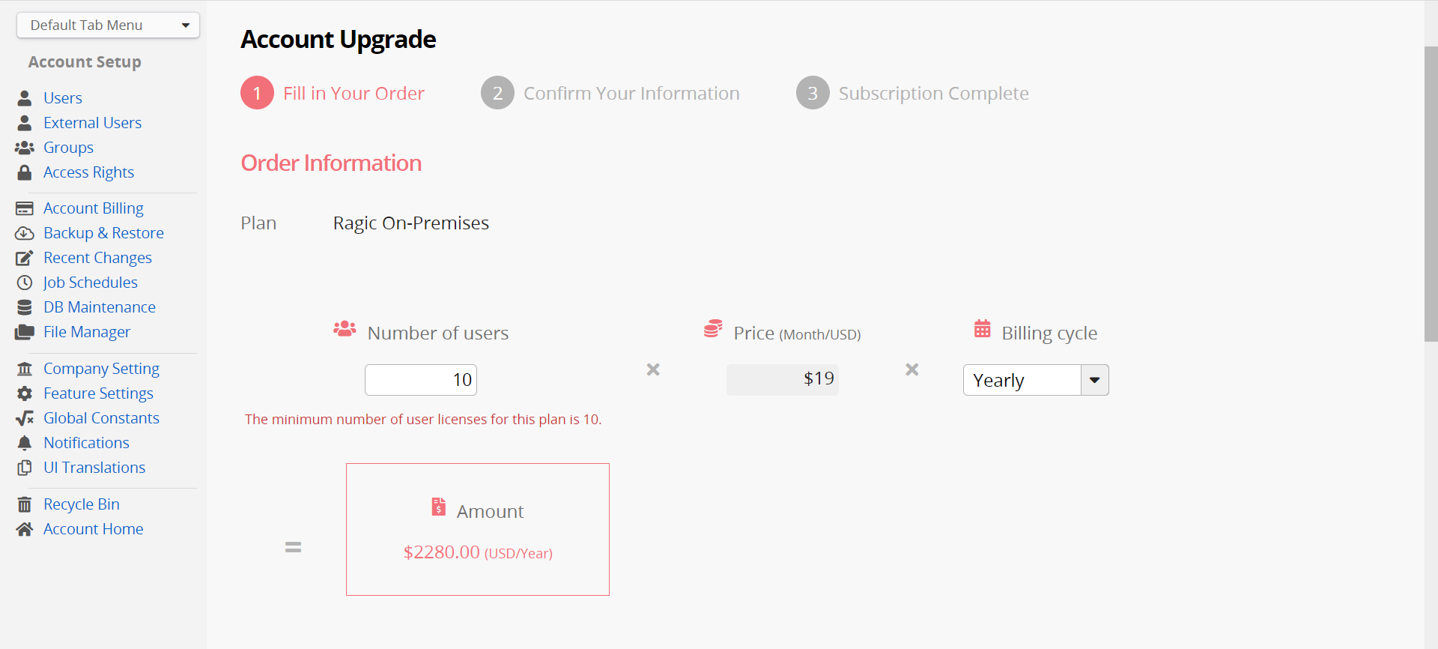Click the Backup & Restore cloud icon

click(25, 233)
